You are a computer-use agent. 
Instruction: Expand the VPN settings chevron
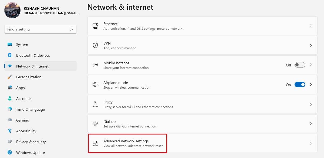(311, 45)
